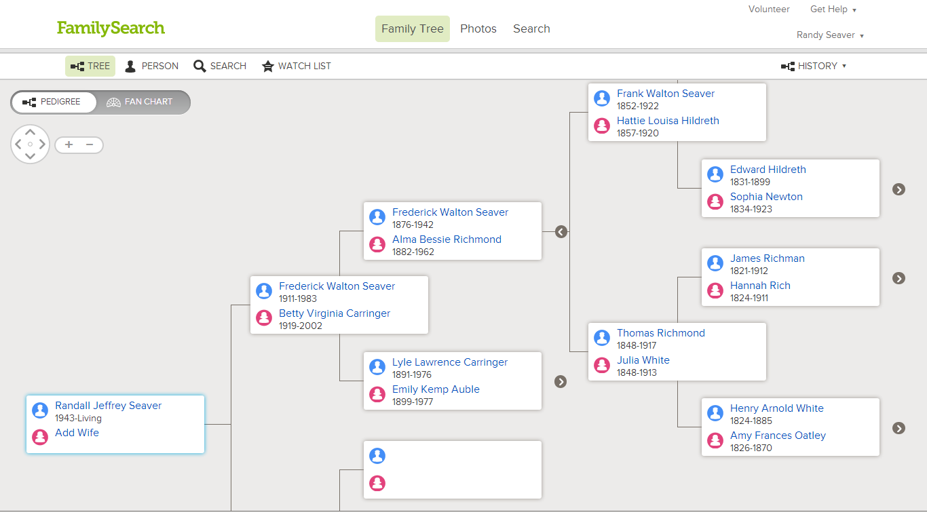The image size is (927, 521).
Task: Pan the tree left with the left arrow
Action: [18, 144]
